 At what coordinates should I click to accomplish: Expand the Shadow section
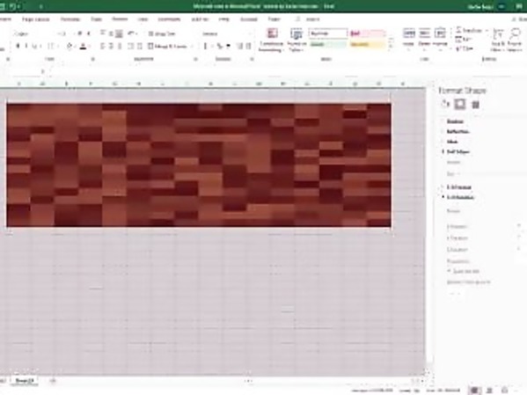[x=455, y=121]
